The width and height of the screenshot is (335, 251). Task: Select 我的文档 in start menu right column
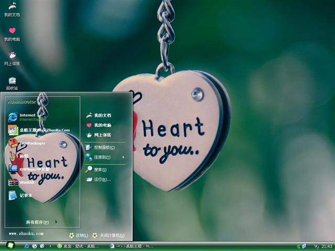pyautogui.click(x=99, y=115)
